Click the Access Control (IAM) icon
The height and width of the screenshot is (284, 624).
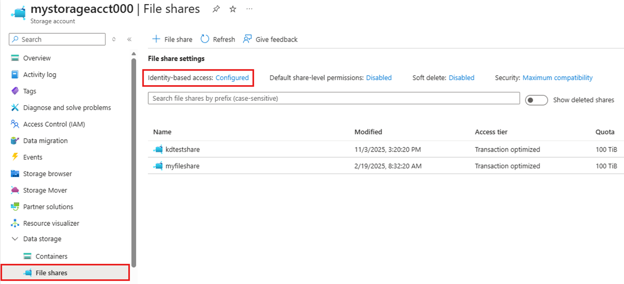coord(15,124)
